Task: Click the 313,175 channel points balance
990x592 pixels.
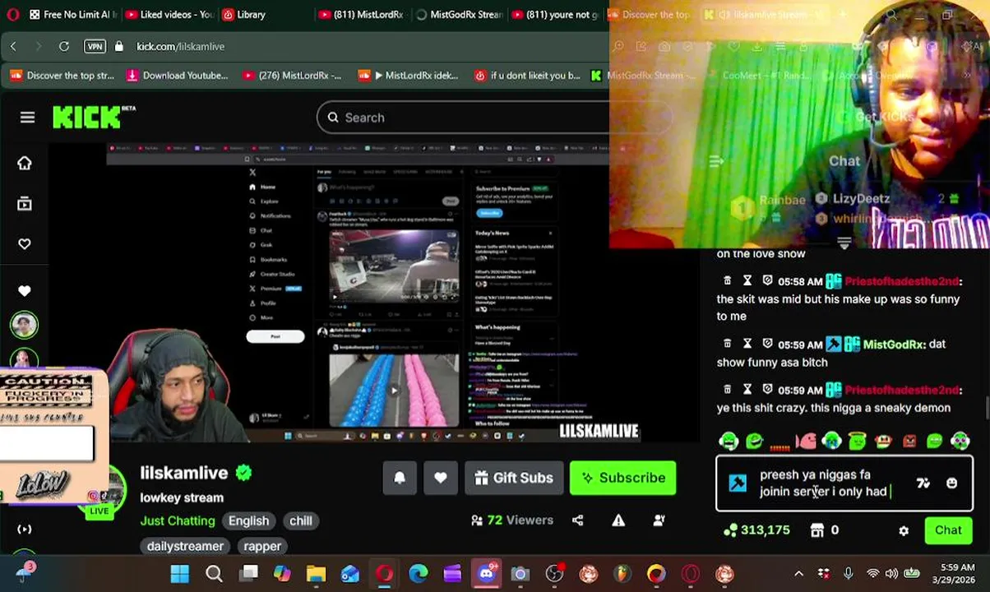Action: [756, 530]
